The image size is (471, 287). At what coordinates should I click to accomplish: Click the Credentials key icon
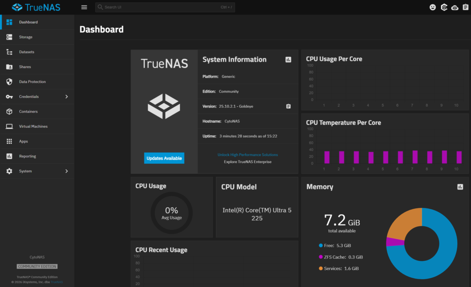pos(9,97)
